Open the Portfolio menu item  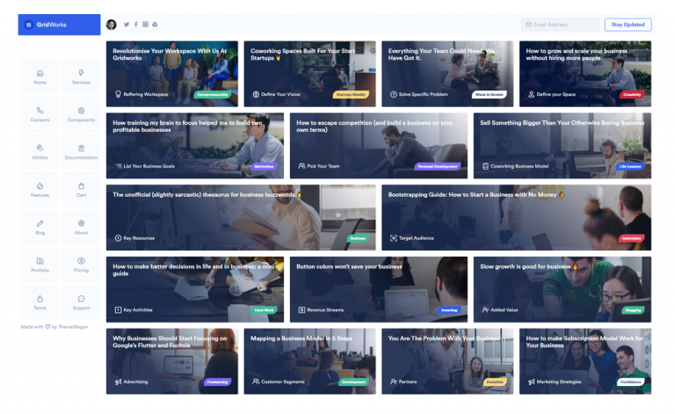tap(40, 264)
